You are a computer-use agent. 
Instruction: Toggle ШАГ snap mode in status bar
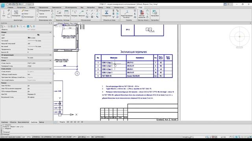click(24, 137)
